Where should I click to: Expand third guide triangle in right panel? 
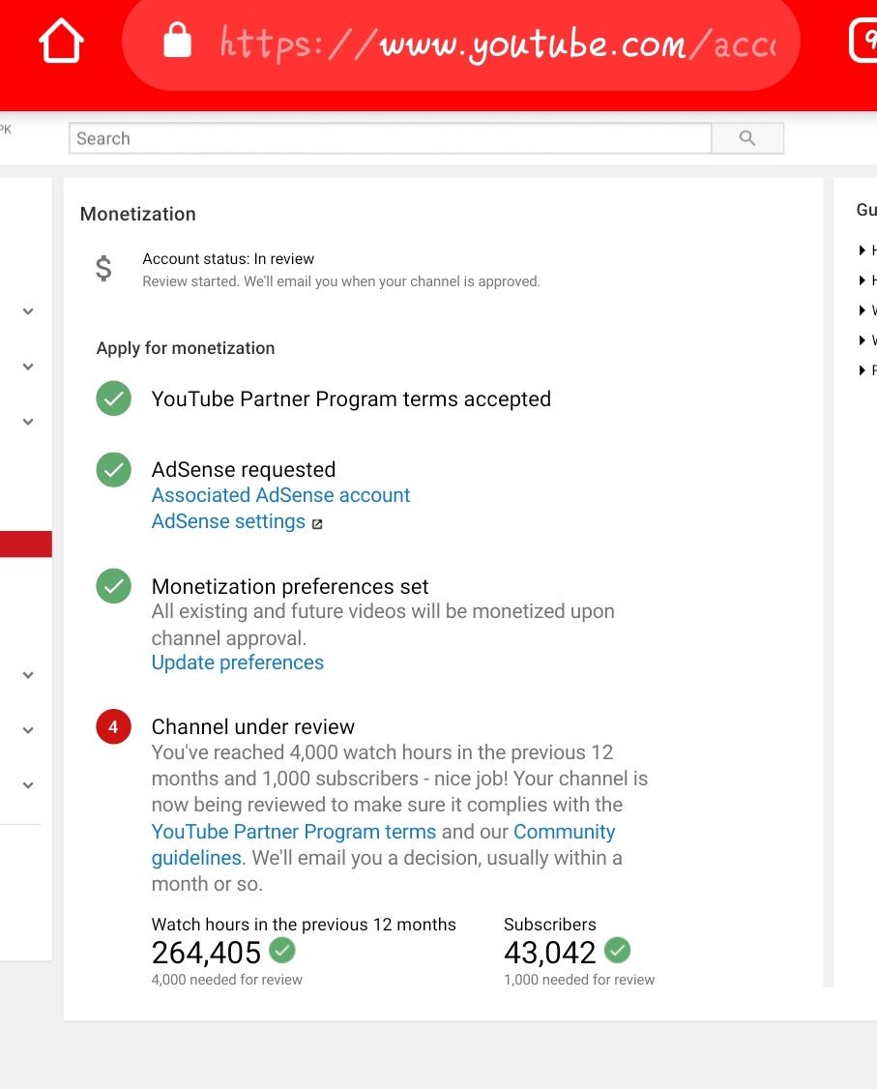(862, 309)
